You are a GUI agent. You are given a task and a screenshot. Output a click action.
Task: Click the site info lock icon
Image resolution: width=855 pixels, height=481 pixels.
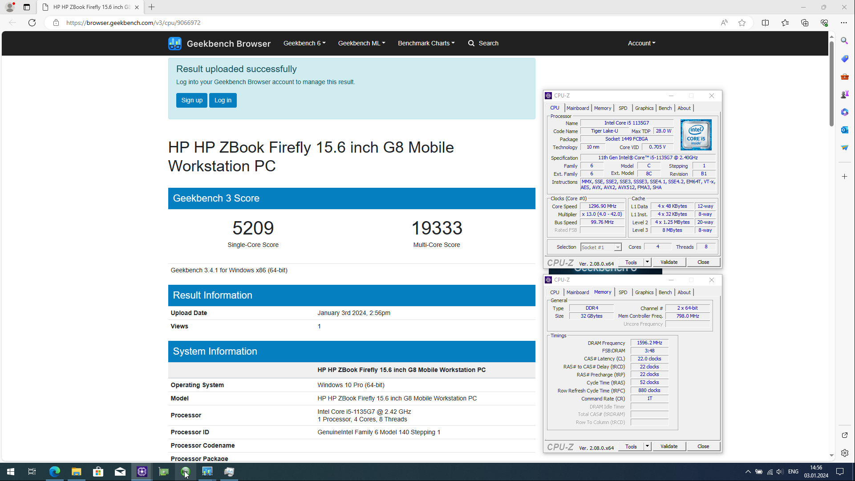[56, 23]
